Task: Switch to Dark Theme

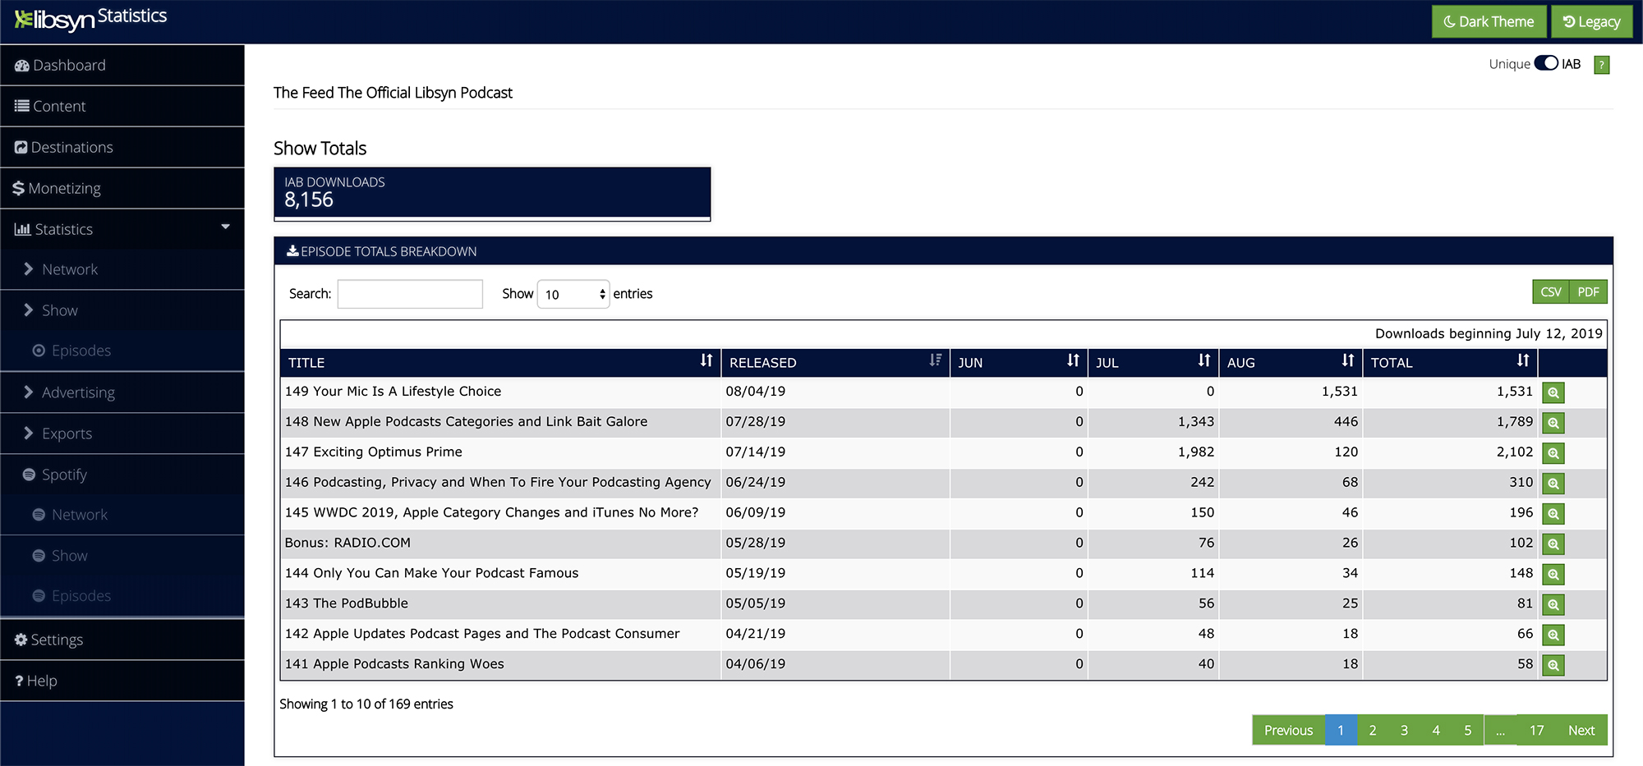Action: click(1489, 21)
